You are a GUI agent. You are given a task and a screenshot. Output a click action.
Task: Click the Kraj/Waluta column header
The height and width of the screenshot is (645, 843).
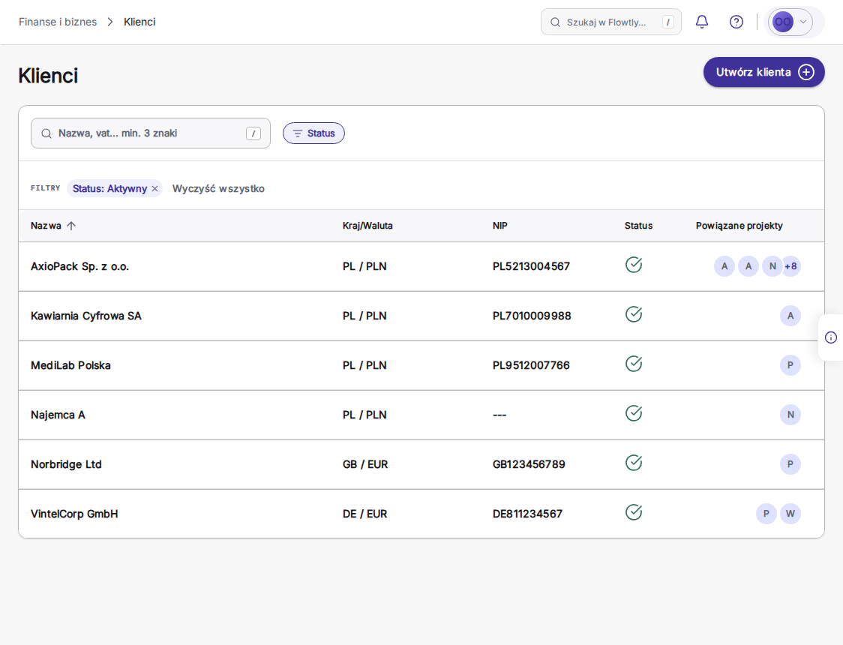coord(367,226)
